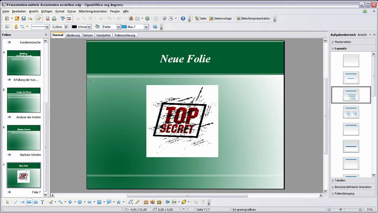Choose the Callouts speech bubble icon
This screenshot has width=378, height=213.
click(x=109, y=202)
